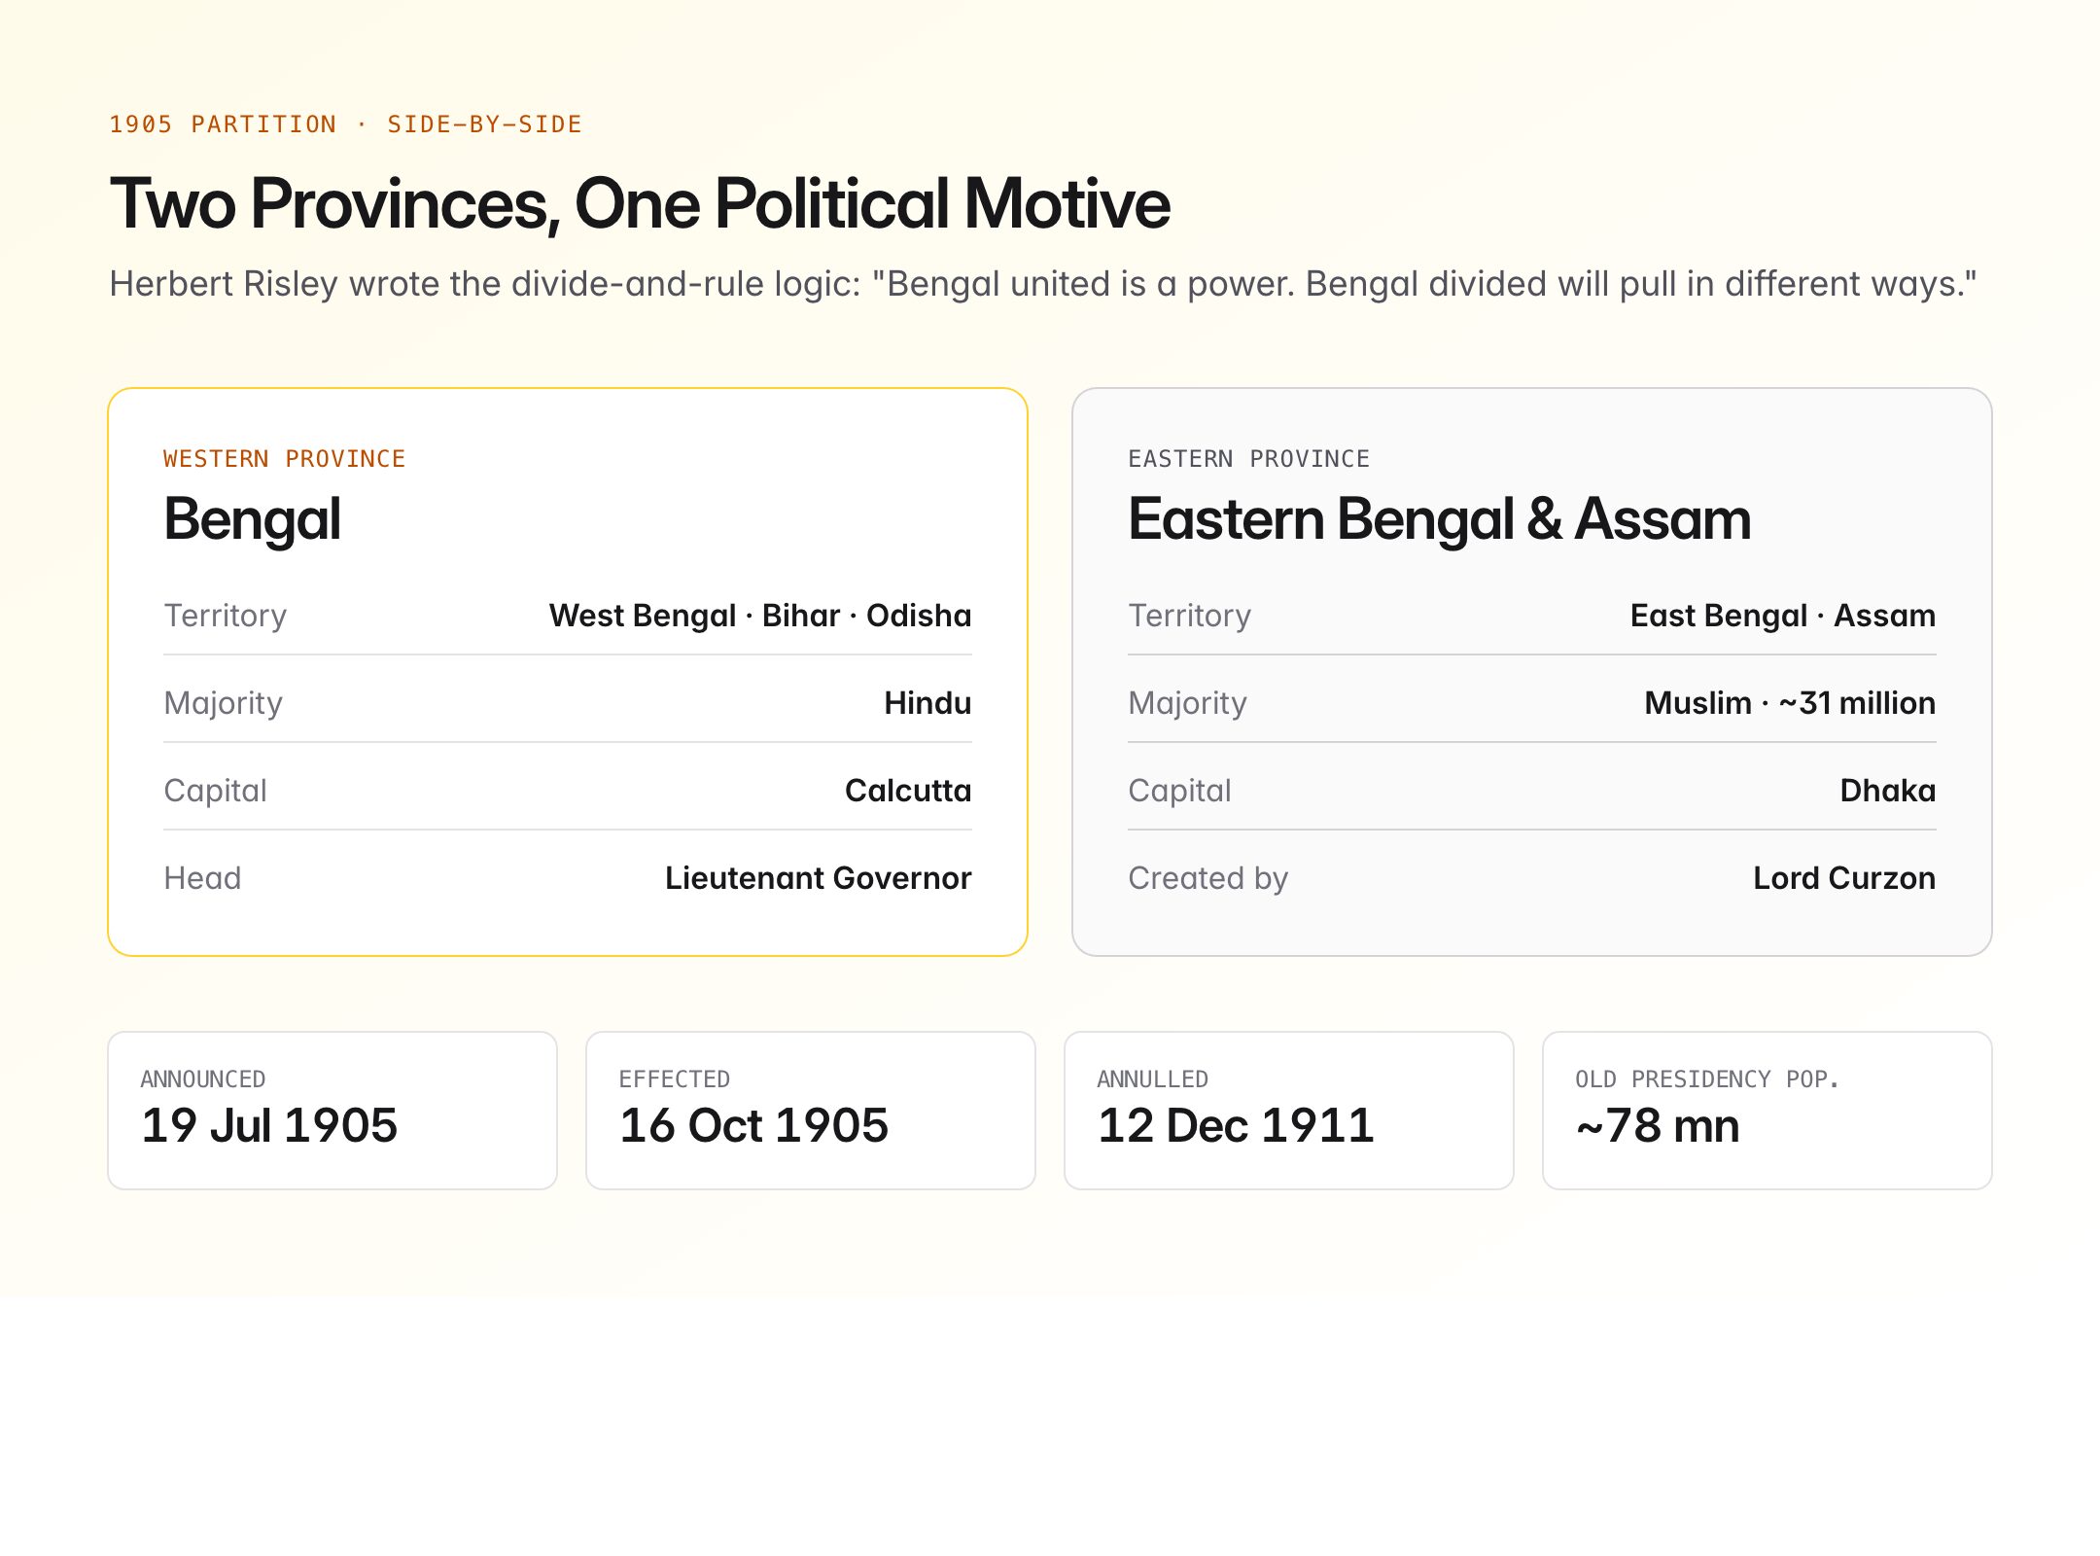2100x1556 pixels.
Task: Click the WESTERN PROVINCE label
Action: (x=284, y=458)
